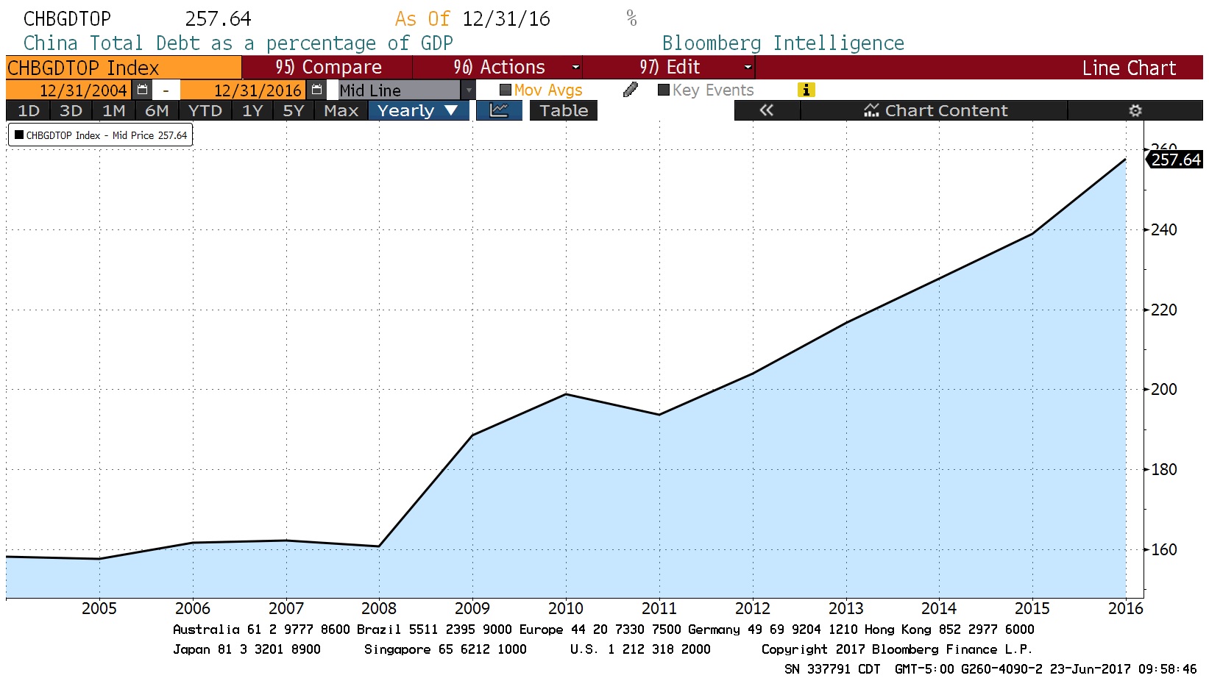Collapse panel with double chevron icon
Image resolution: width=1209 pixels, height=692 pixels.
click(x=766, y=110)
